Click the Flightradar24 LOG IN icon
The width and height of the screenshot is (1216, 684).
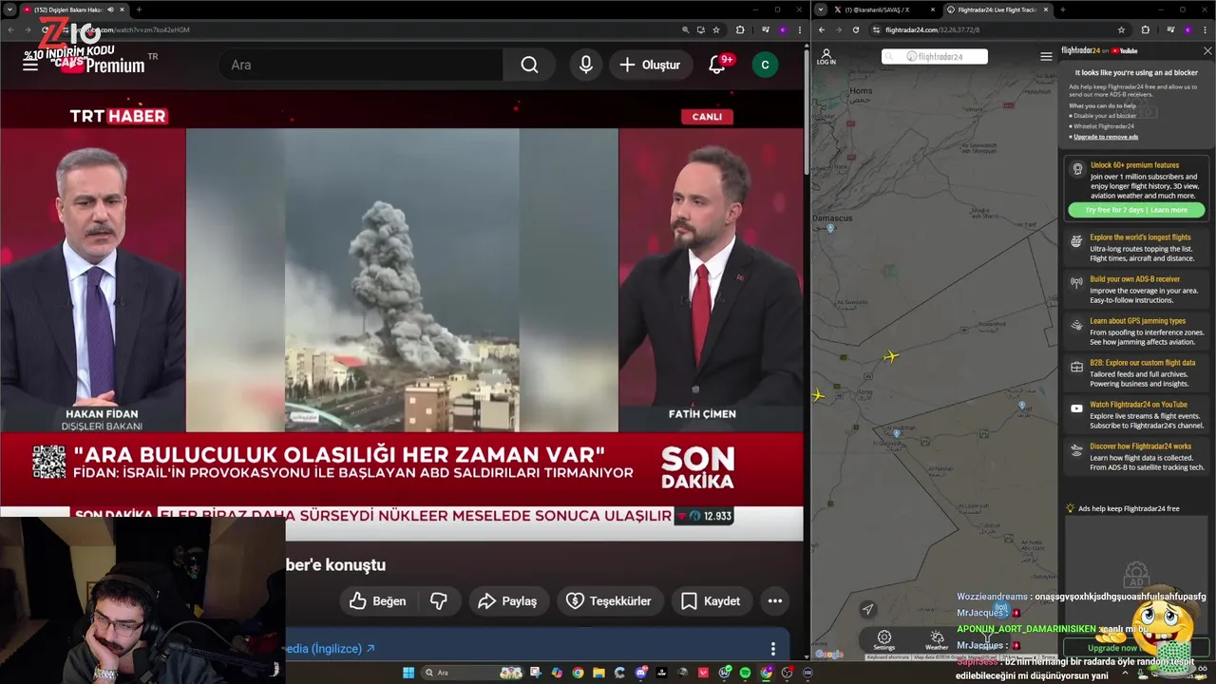[x=826, y=57]
